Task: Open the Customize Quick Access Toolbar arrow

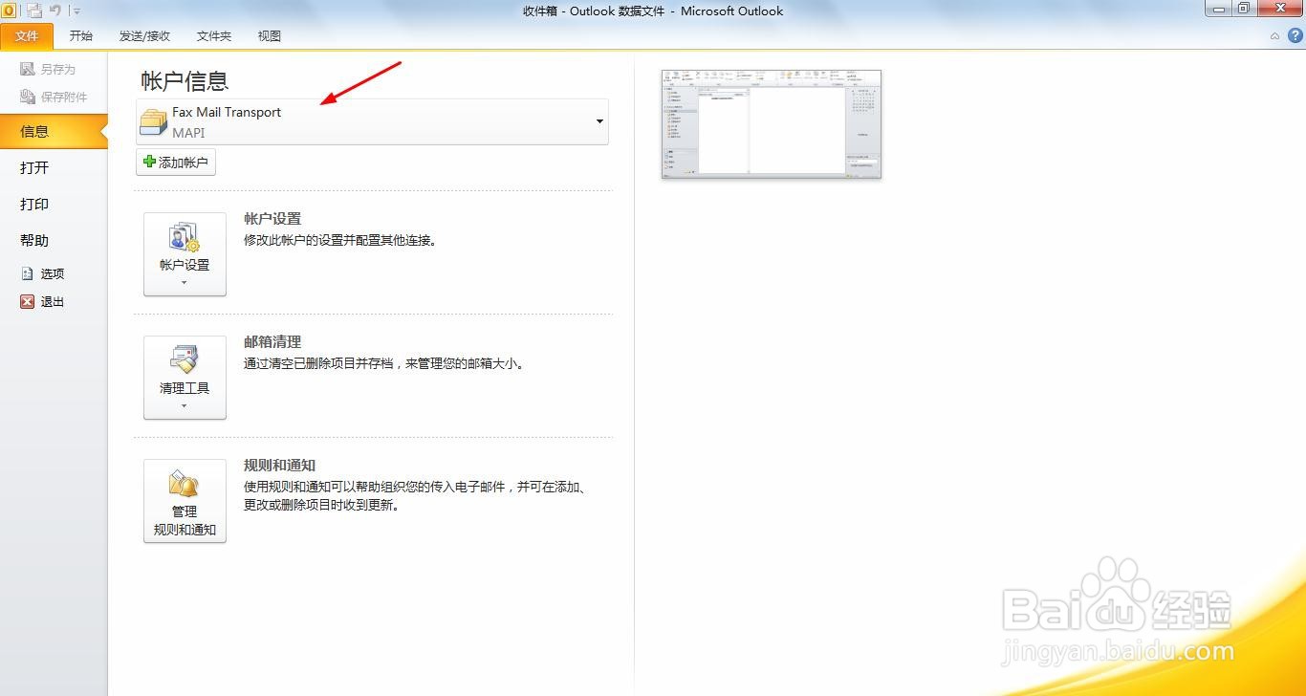Action: tap(76, 11)
